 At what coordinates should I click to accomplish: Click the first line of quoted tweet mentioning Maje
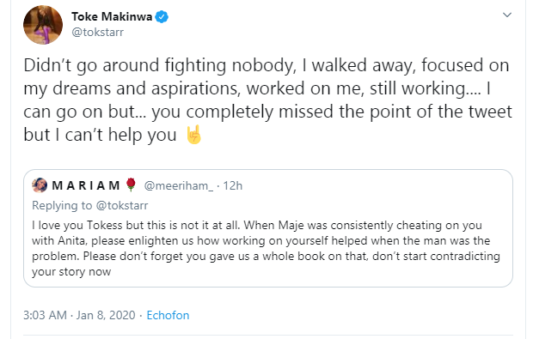coord(257,226)
